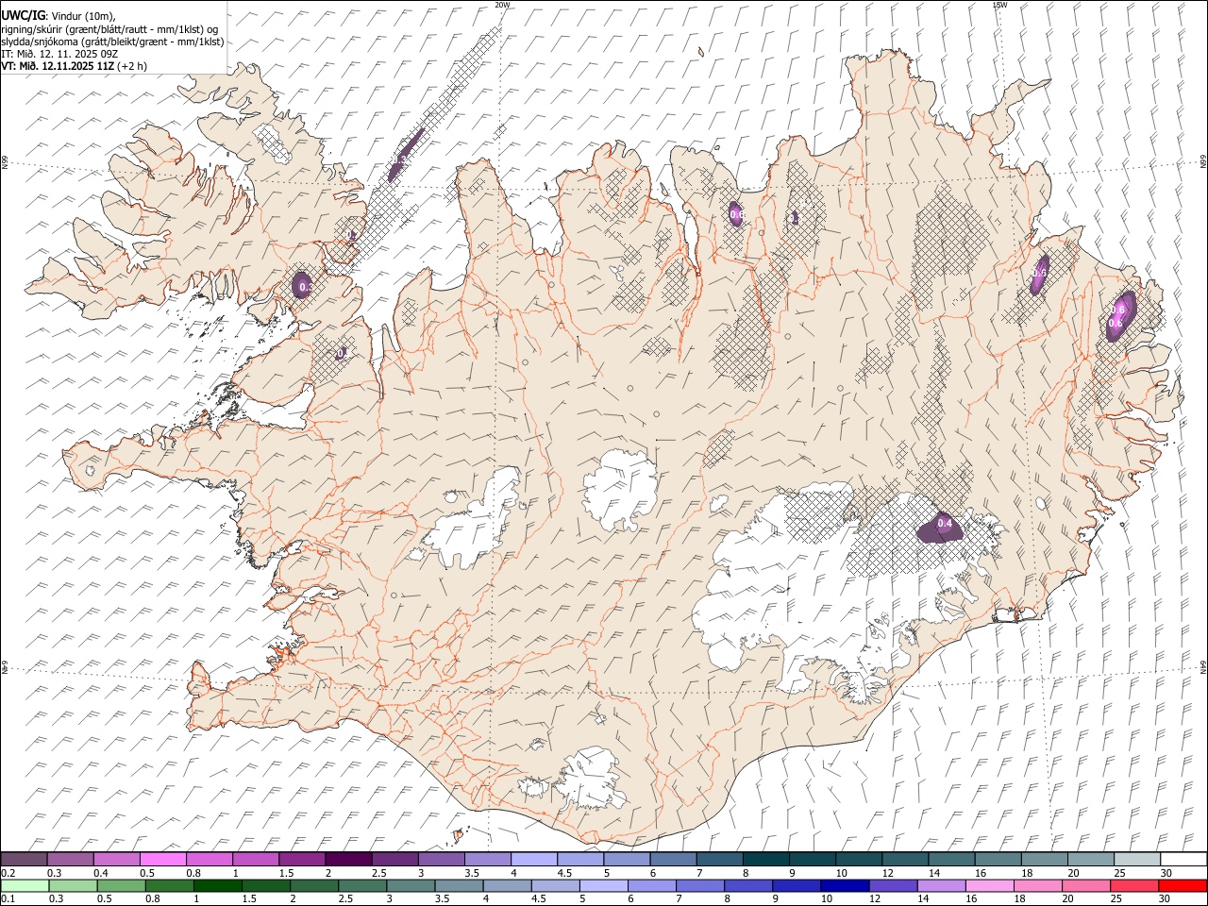Click the white Hofsjökull glacier in central Iceland
Viewport: 1208px width, 906px height.
(620, 490)
